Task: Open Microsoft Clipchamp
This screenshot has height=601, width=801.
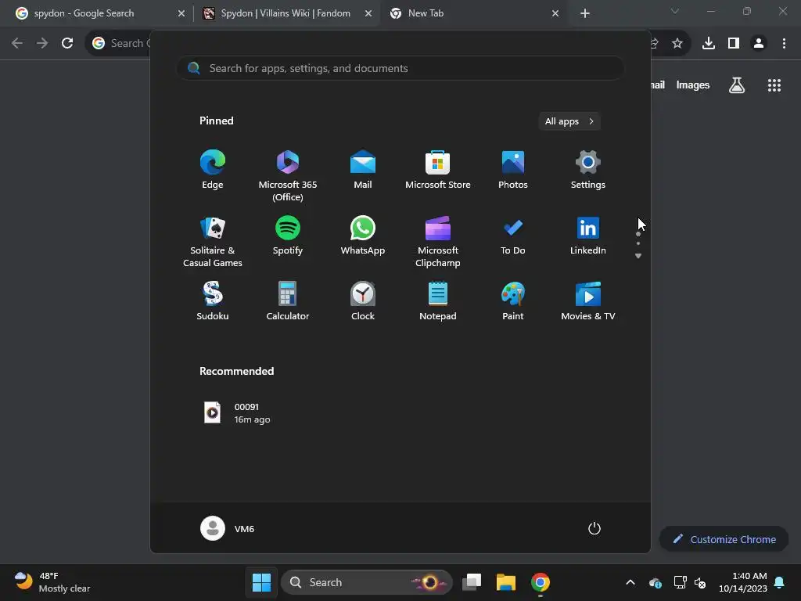Action: coord(438,241)
